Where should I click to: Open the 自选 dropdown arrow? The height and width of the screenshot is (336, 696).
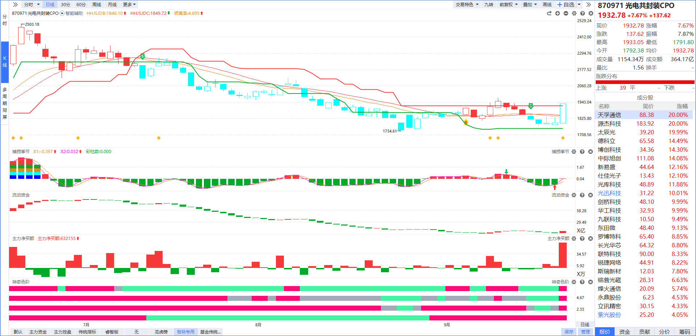(x=579, y=4)
